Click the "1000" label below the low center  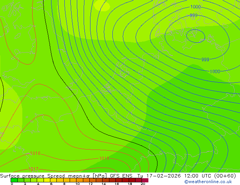[215, 71]
